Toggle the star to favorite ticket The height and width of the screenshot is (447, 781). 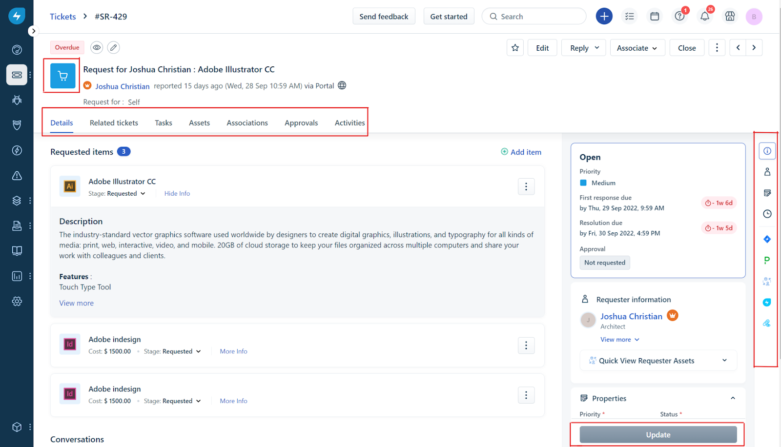(515, 48)
